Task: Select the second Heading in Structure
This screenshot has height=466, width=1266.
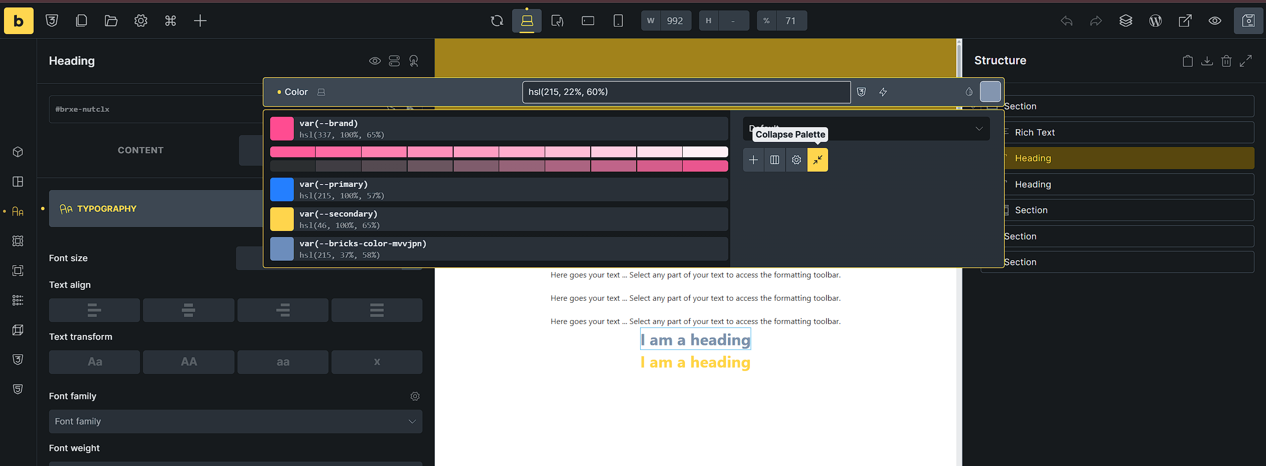Action: tap(1032, 185)
